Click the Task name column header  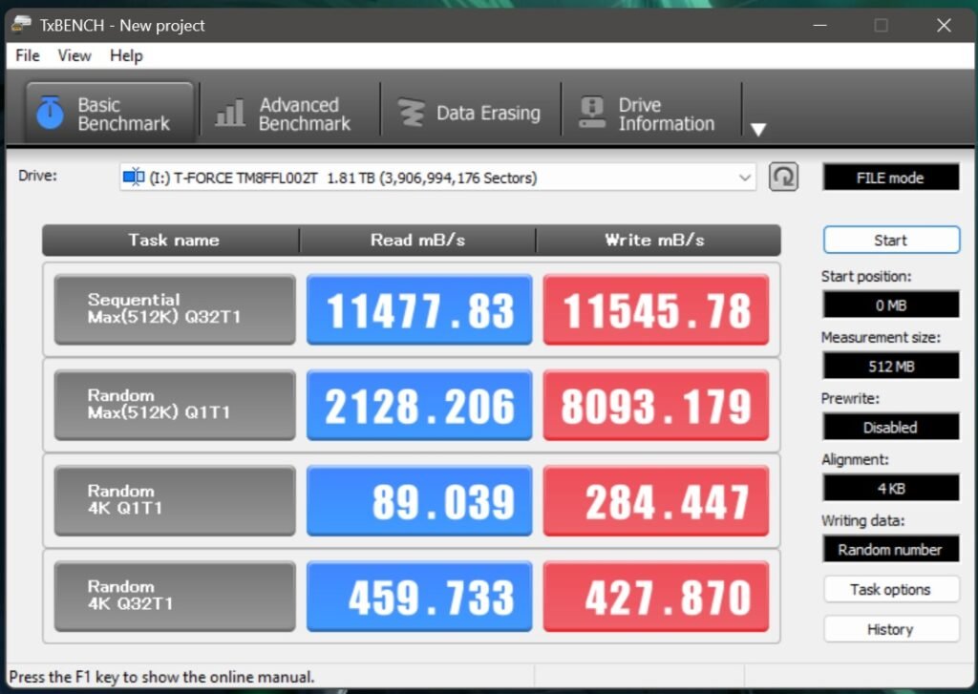click(173, 240)
